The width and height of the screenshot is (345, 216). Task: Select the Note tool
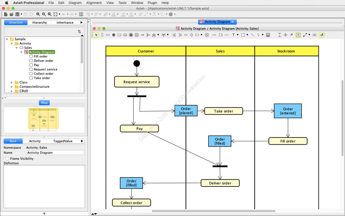point(221,35)
